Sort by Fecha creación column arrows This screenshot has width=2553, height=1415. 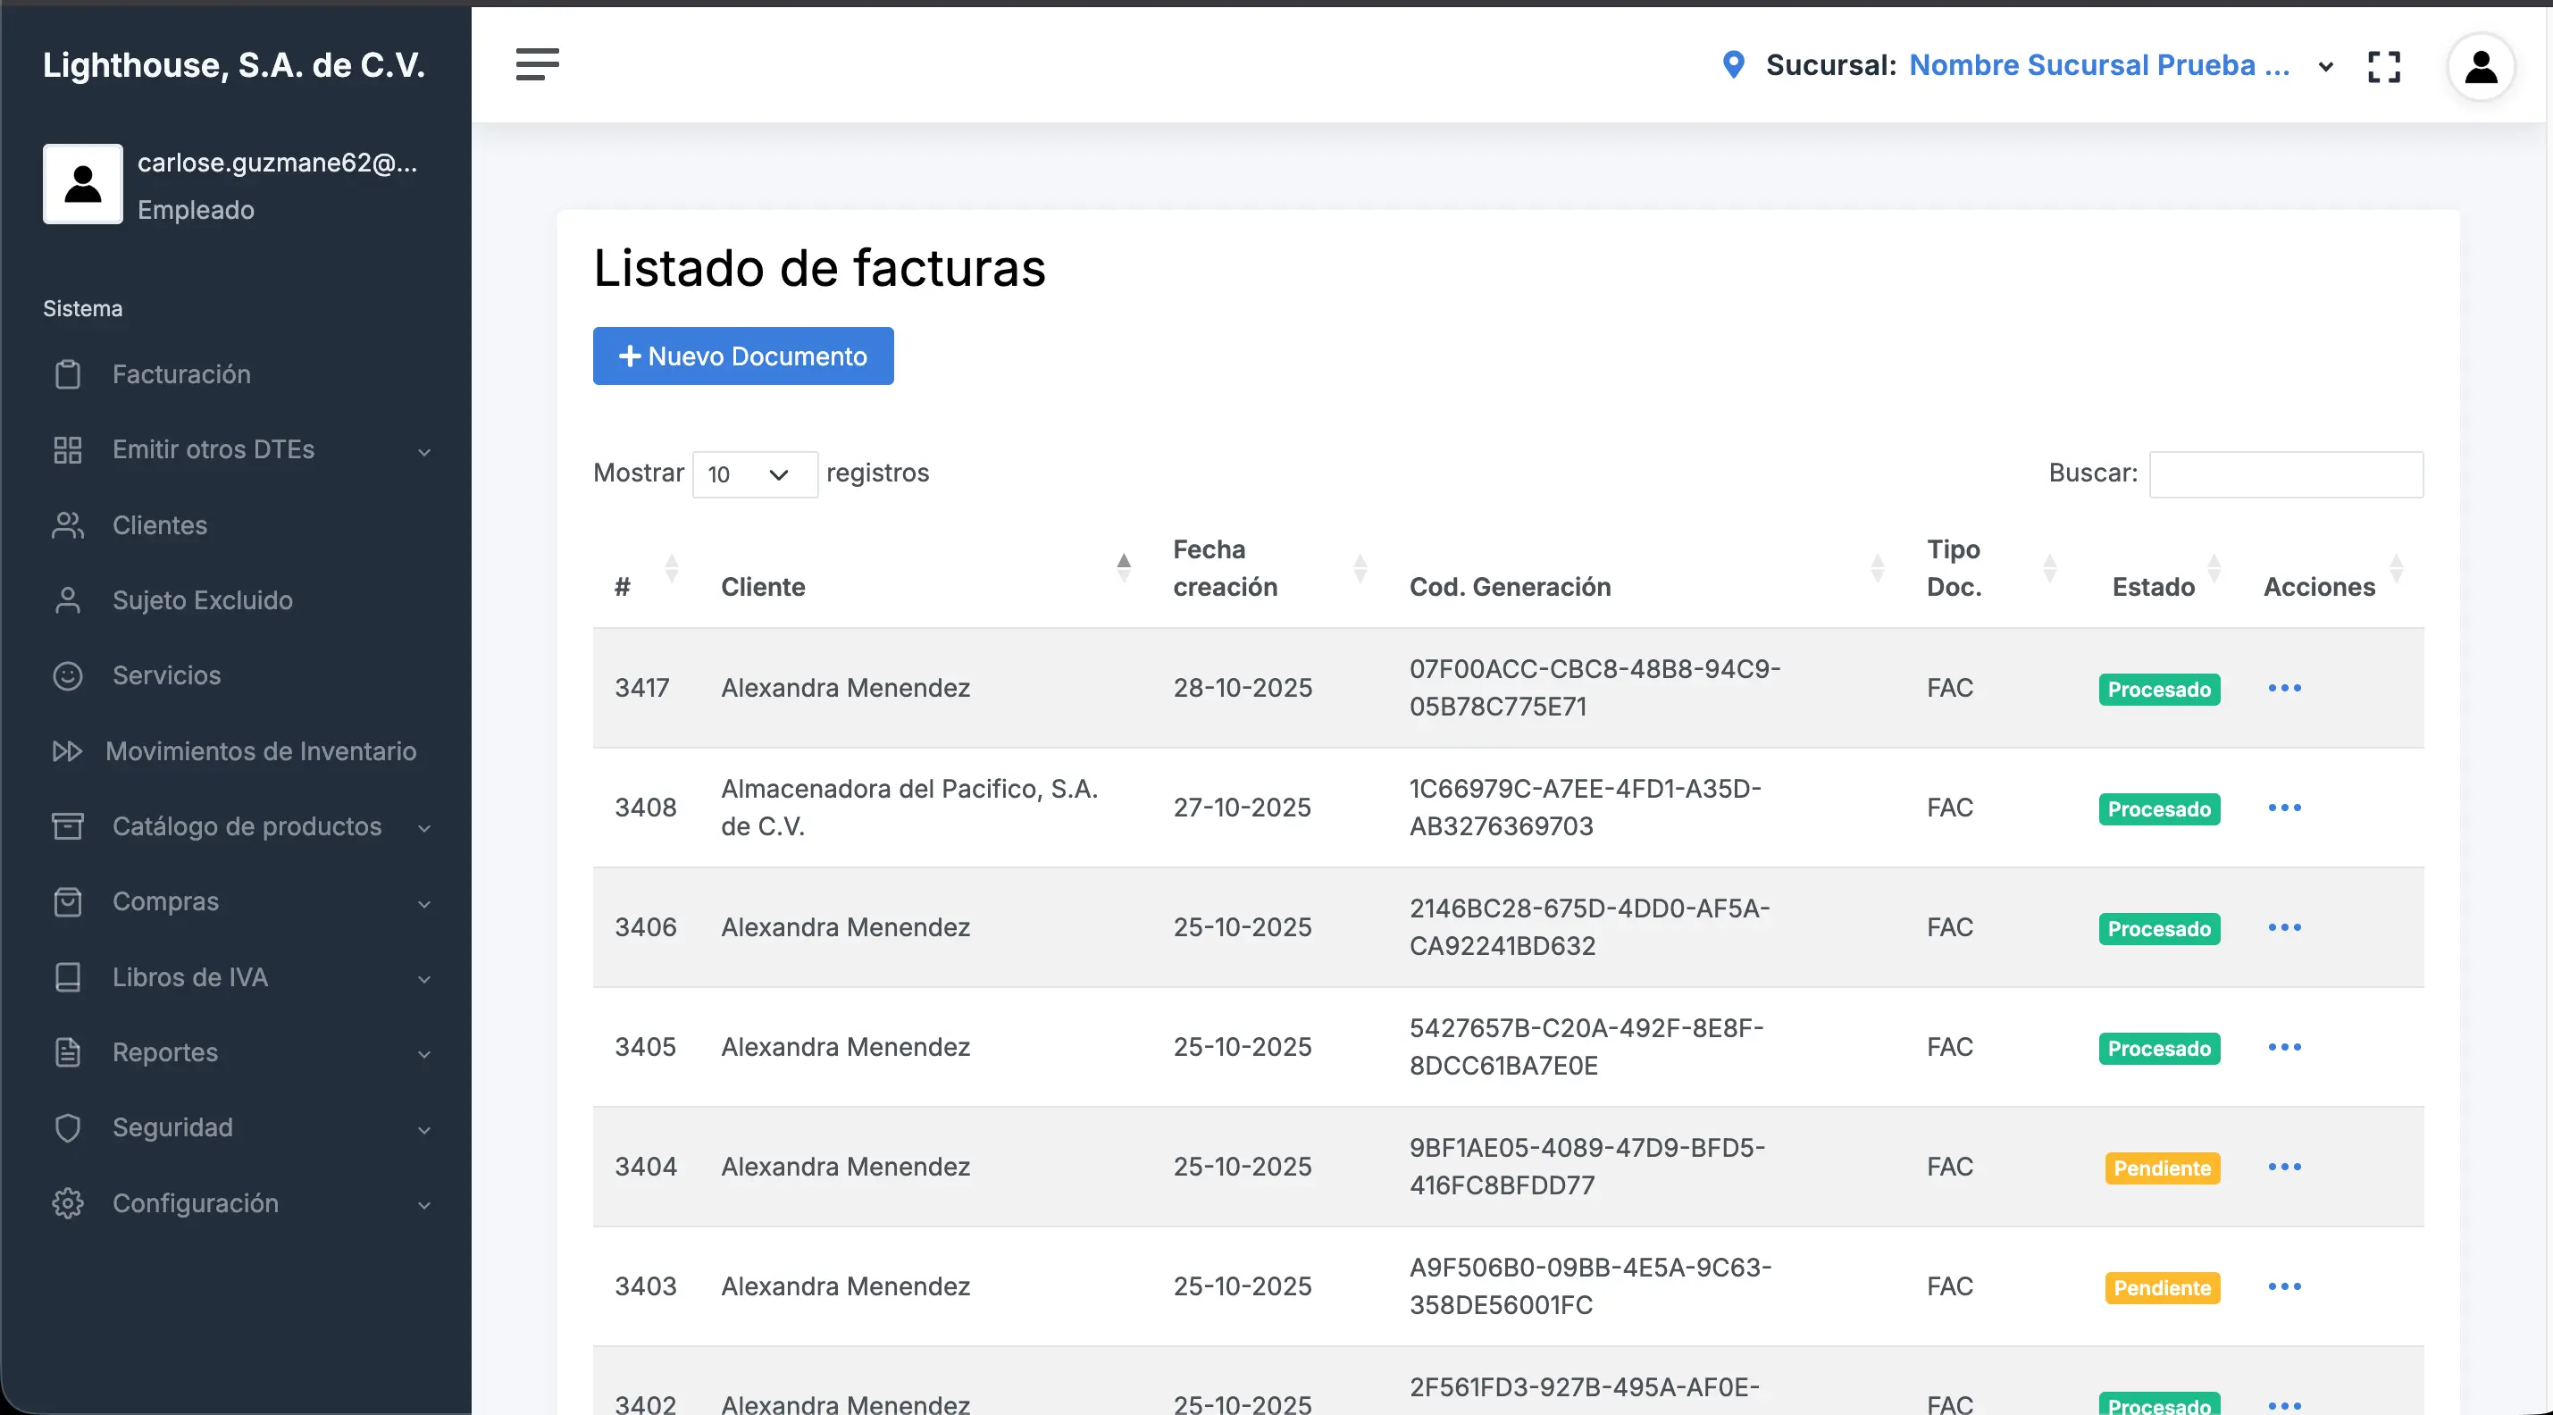coord(1360,568)
